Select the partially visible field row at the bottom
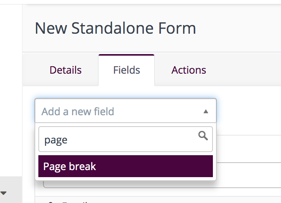This screenshot has width=281, height=203. click(158, 200)
